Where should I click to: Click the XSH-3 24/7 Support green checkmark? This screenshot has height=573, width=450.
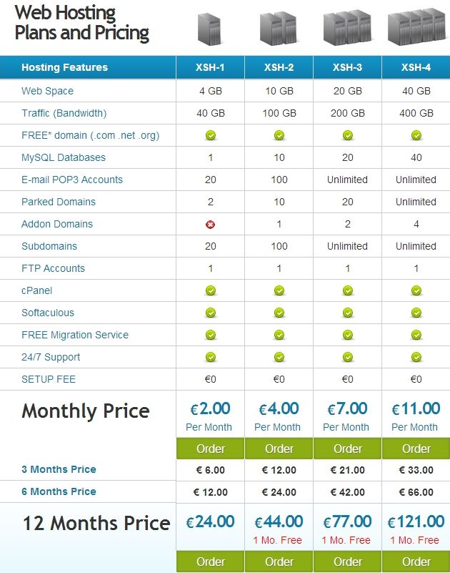(348, 357)
